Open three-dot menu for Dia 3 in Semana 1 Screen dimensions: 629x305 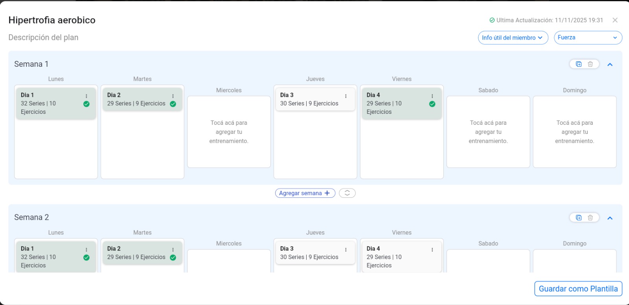pyautogui.click(x=346, y=96)
